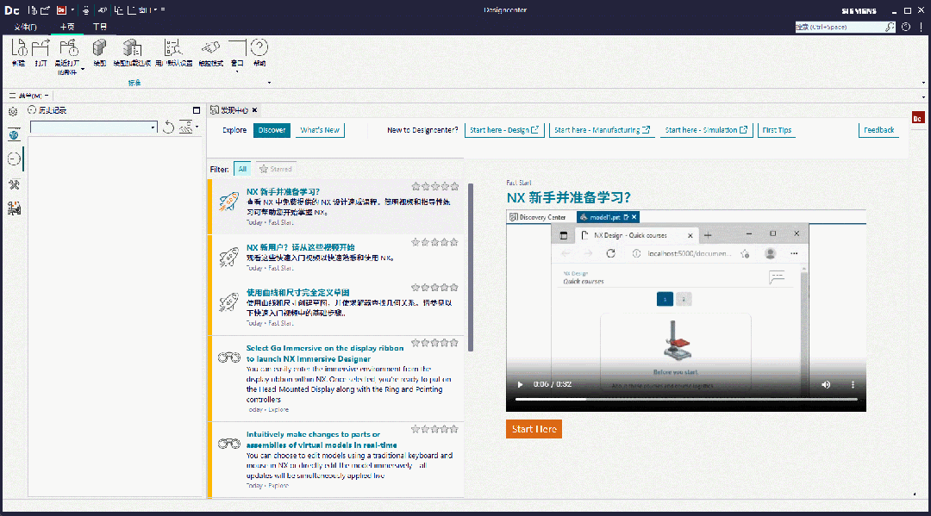Click the resource bar gear settings icon

pos(13,111)
